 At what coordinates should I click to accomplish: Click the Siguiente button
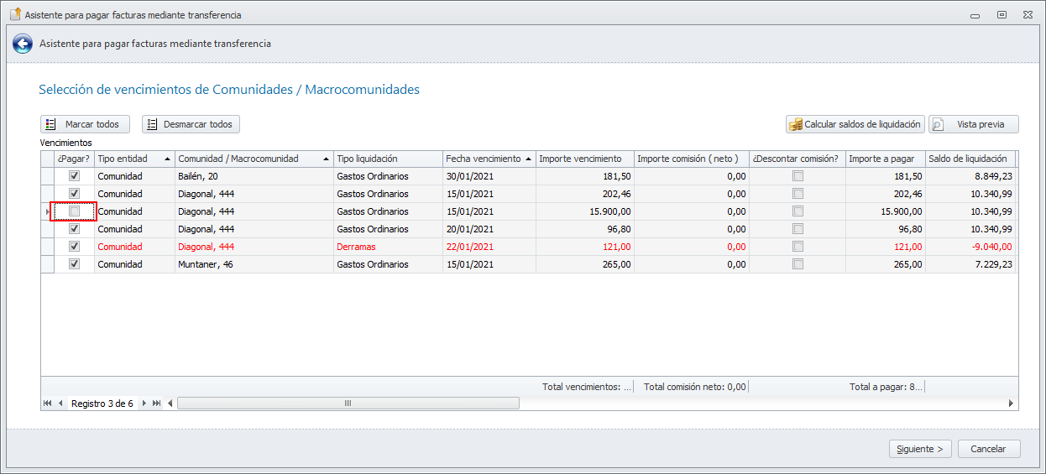[x=920, y=449]
